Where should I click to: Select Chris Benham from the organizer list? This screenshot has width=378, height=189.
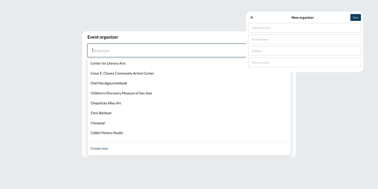tap(101, 113)
